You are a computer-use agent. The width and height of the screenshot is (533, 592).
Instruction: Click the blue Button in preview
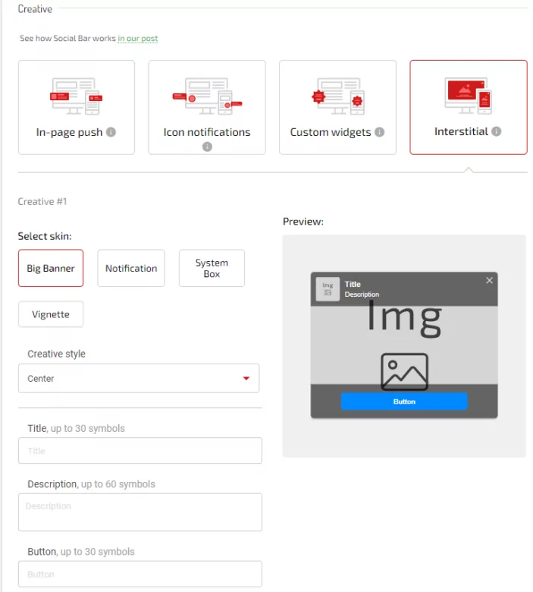[404, 401]
